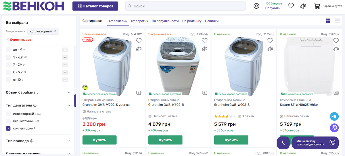Switch to list view layout icon
345x156 pixels.
pos(338,21)
